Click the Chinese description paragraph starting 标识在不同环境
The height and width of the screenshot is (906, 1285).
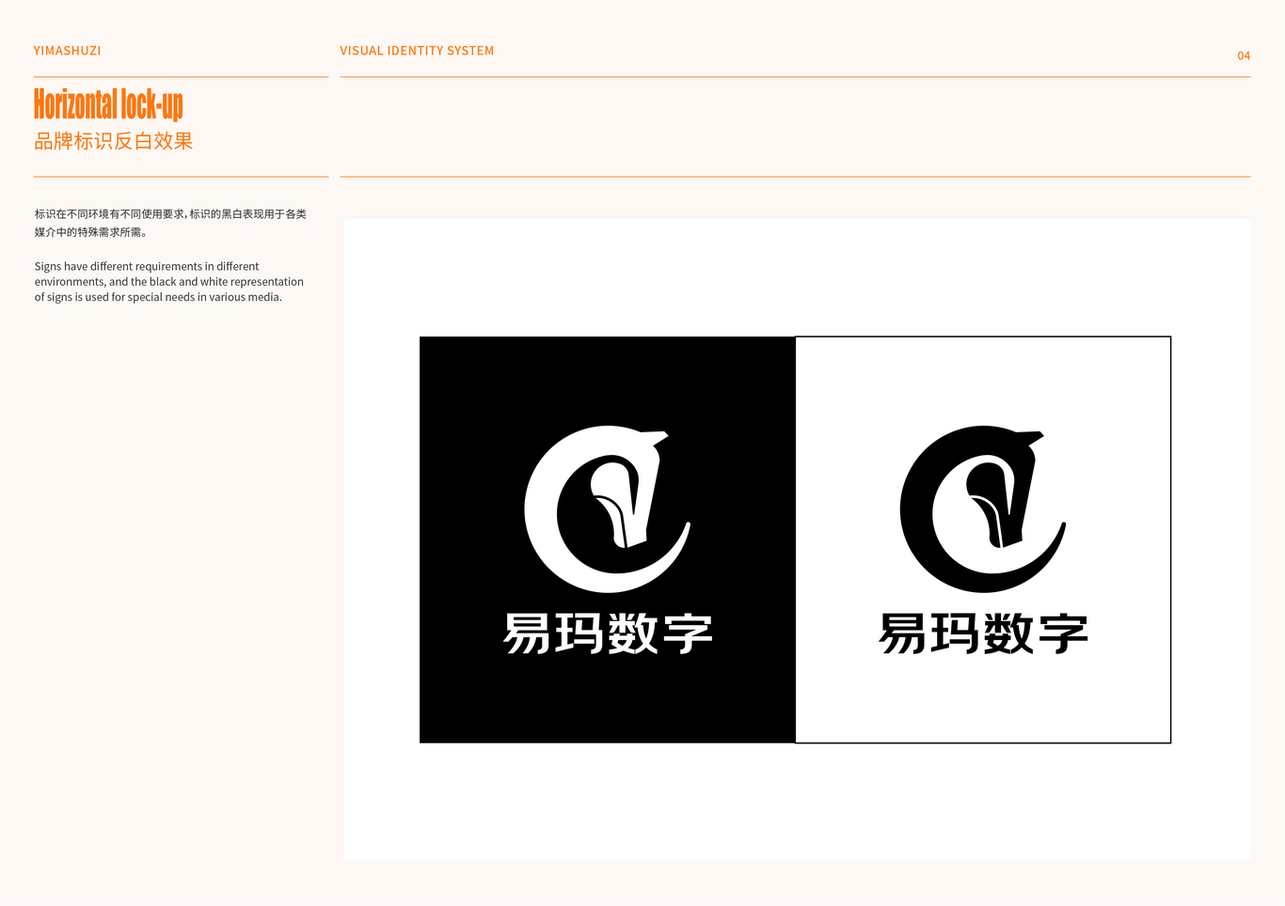tap(170, 223)
